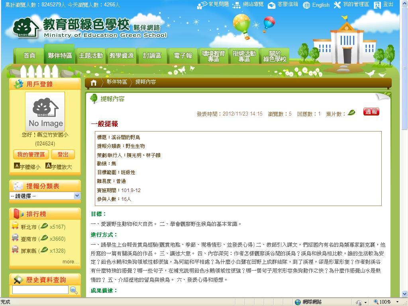
Task: Click the 通報 report icon button
Action: [371, 112]
